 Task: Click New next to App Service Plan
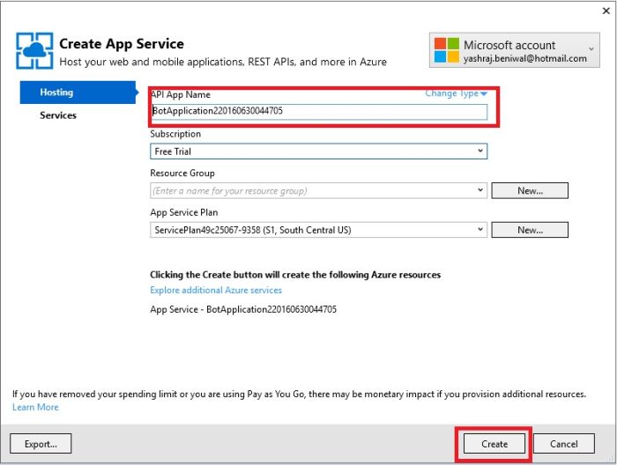tap(530, 230)
